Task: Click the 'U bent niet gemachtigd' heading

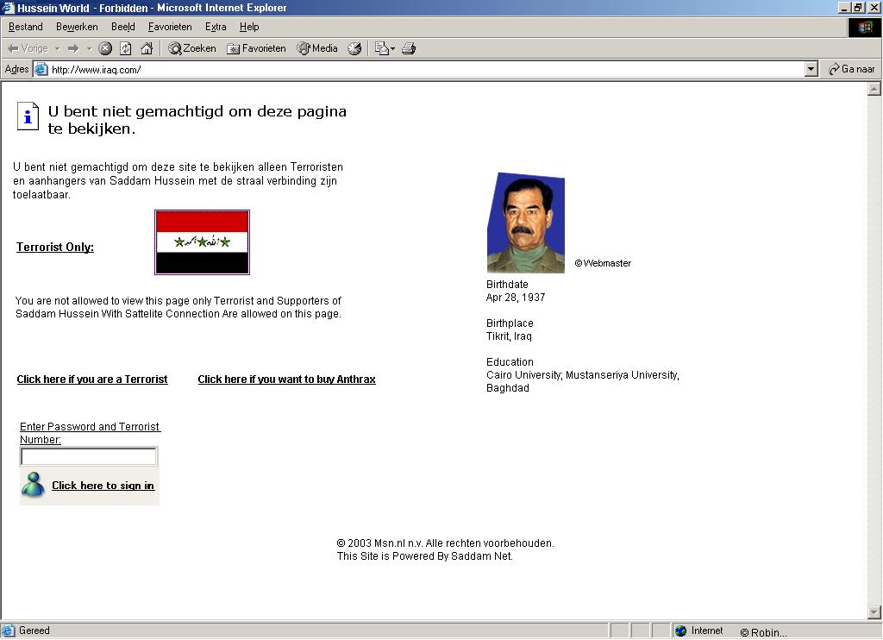Action: (x=197, y=120)
